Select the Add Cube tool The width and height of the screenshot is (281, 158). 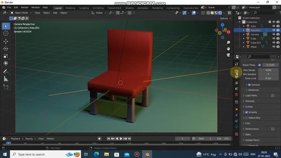click(x=6, y=87)
